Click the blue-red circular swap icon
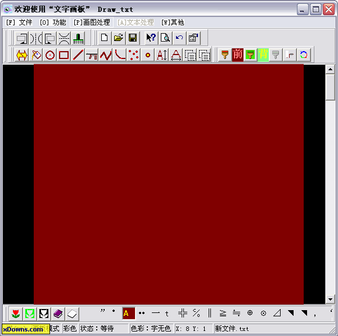 (304, 55)
